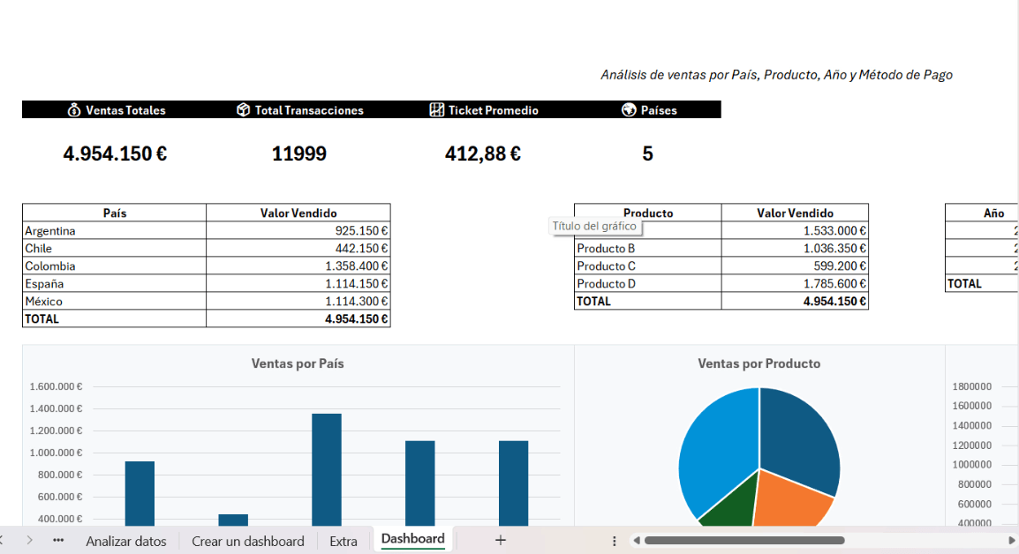Click the tallest bar in Ventas por País
1019x554 pixels.
click(x=326, y=469)
